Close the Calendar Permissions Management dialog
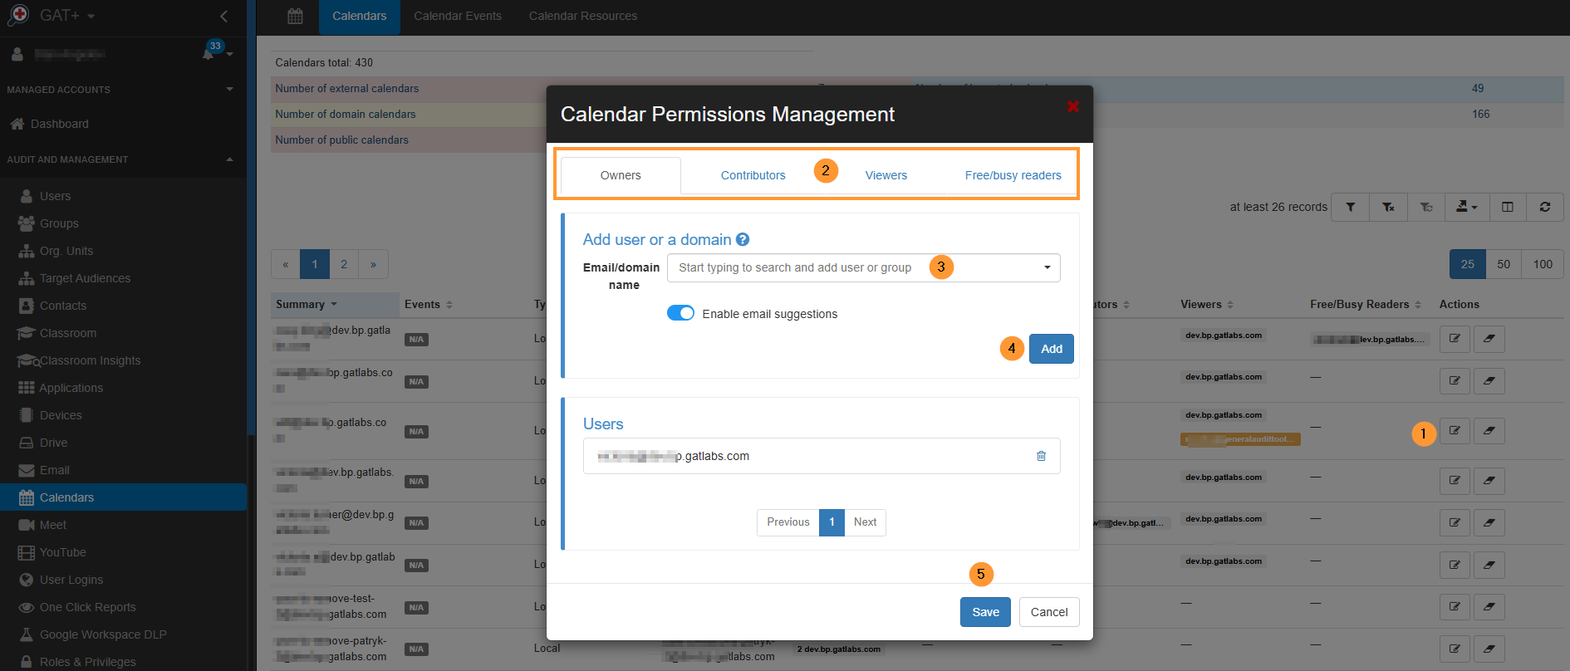 1072,106
